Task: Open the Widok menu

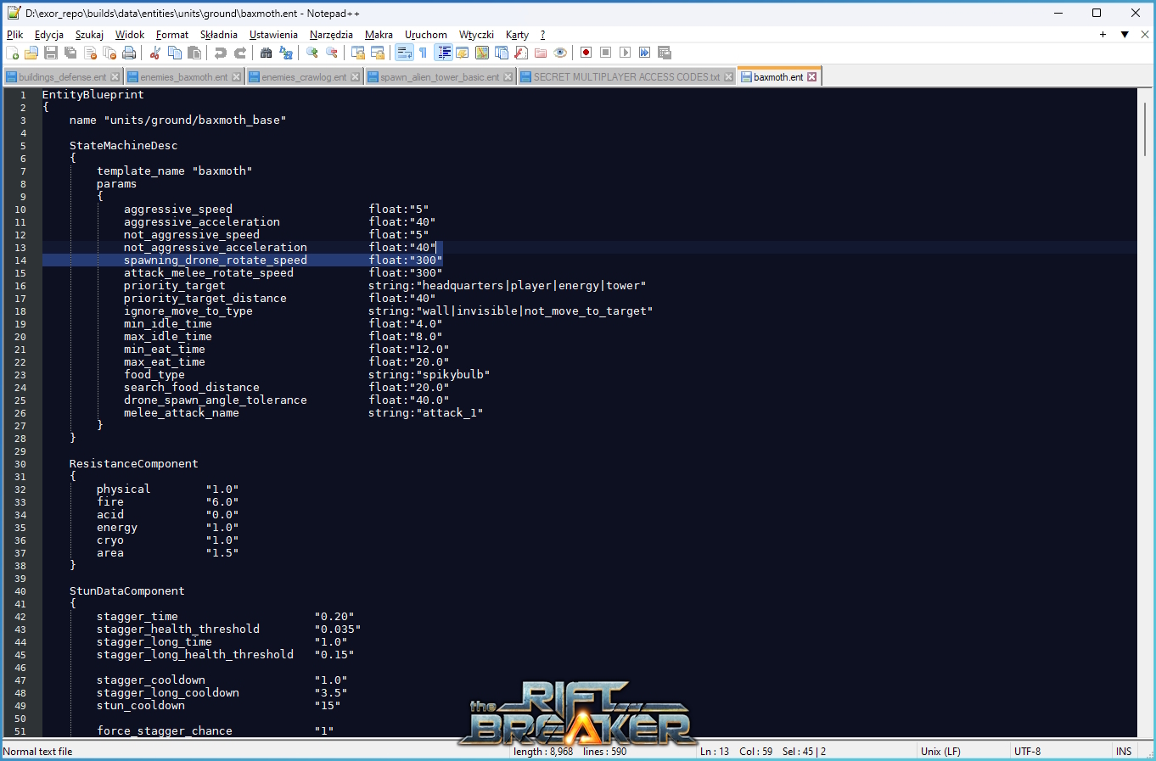Action: coord(130,35)
